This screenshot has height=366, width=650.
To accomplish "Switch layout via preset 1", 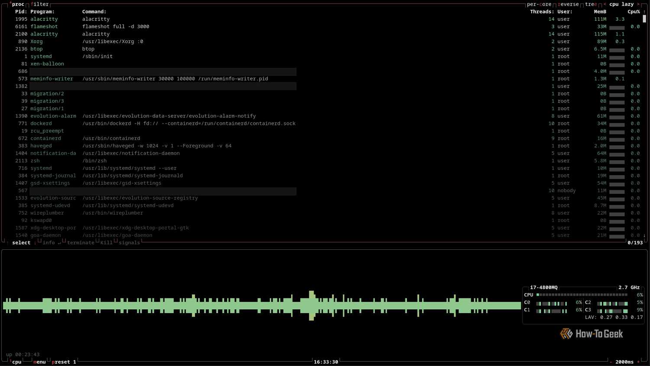I will (64, 362).
